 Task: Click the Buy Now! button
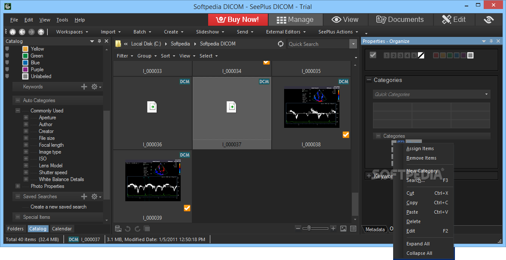coord(238,19)
